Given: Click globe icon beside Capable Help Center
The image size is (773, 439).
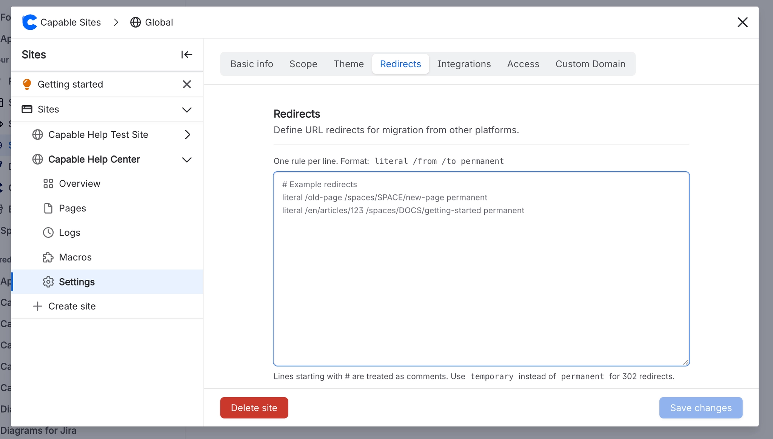Looking at the screenshot, I should coord(37,159).
